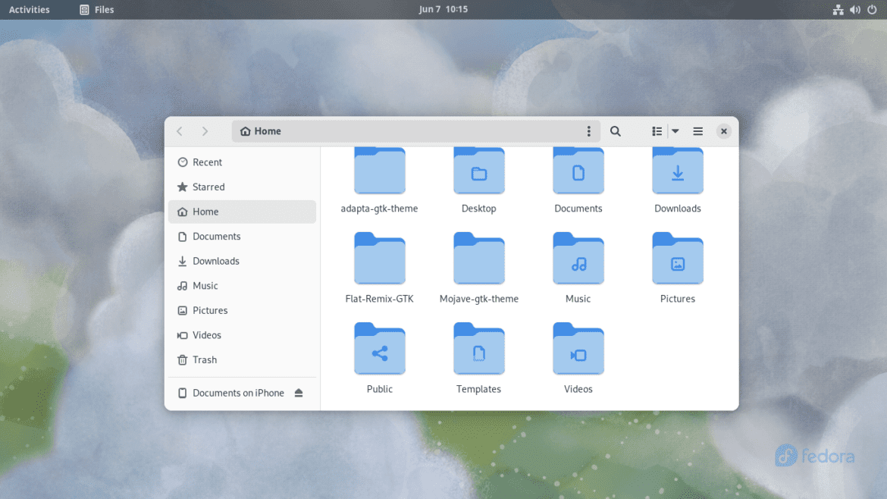The width and height of the screenshot is (887, 499).
Task: Click the Home breadcrumb in the path bar
Action: pyautogui.click(x=259, y=130)
